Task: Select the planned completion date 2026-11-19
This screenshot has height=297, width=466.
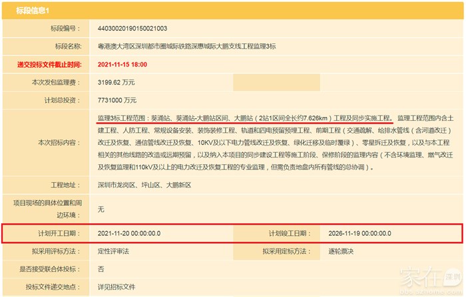Action: click(x=359, y=234)
